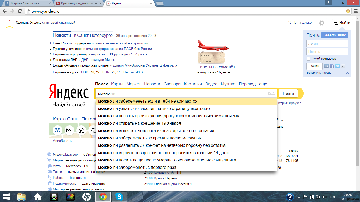Click the taxi icon on the map

[69, 130]
